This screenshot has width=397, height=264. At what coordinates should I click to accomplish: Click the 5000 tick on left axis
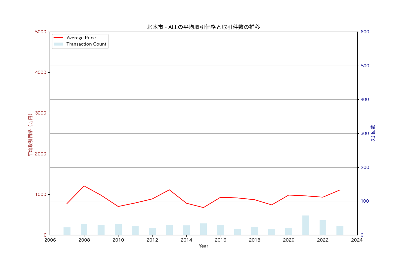(x=41, y=32)
